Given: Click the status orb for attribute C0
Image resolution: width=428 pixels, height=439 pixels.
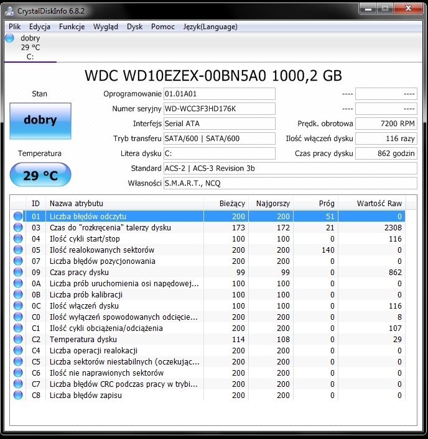Looking at the screenshot, I should click(18, 317).
